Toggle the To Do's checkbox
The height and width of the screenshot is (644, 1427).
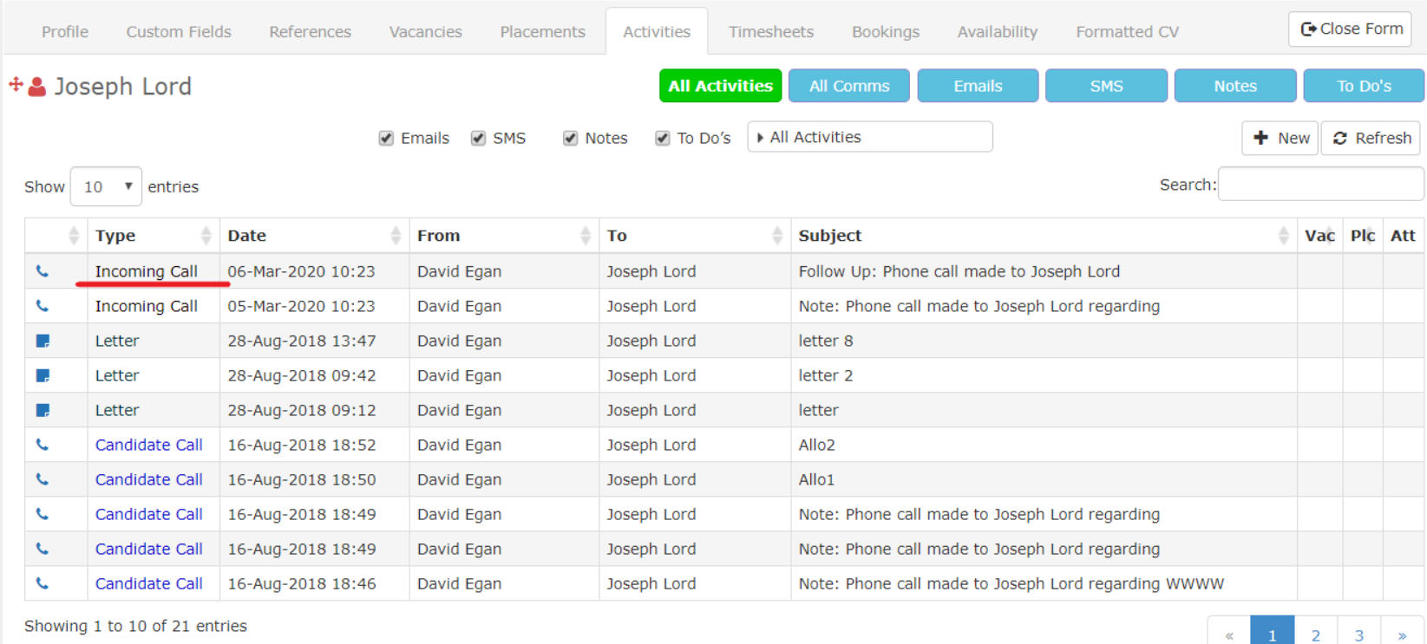pyautogui.click(x=663, y=138)
